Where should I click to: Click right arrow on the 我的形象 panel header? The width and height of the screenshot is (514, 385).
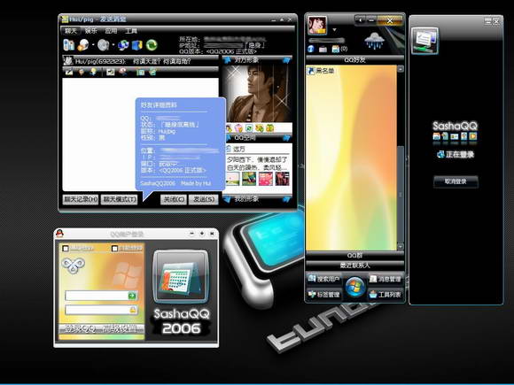click(286, 199)
